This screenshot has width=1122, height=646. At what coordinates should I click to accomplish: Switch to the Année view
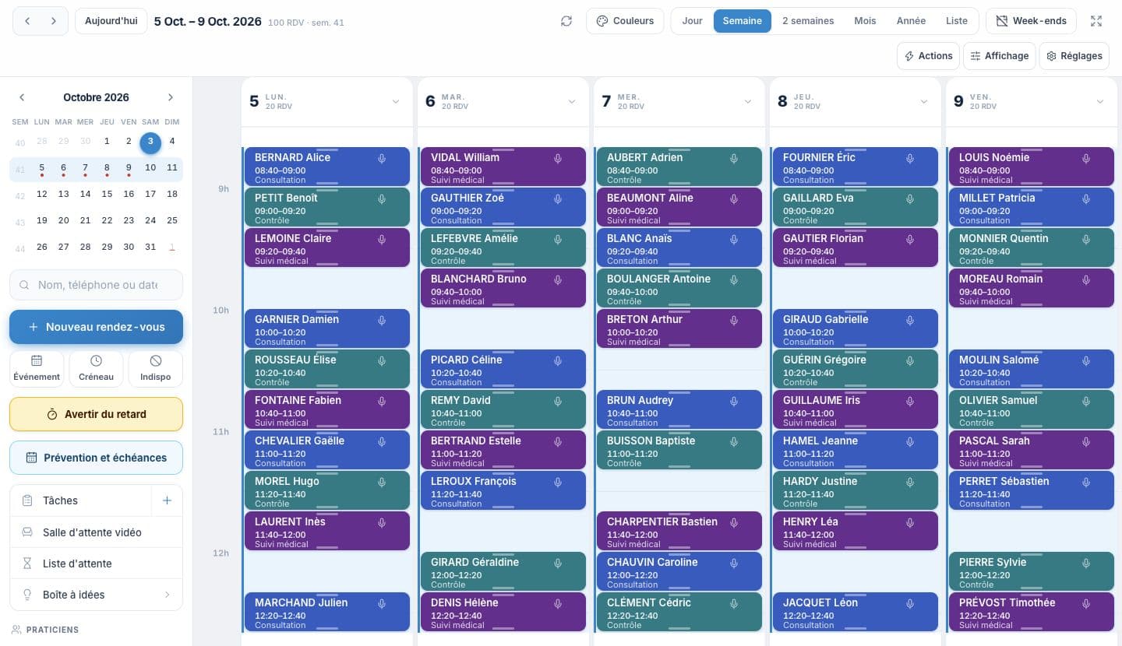coord(911,21)
